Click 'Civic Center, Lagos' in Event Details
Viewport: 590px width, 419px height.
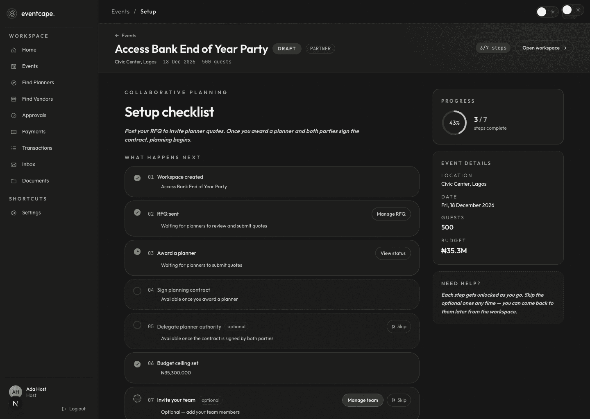(464, 184)
